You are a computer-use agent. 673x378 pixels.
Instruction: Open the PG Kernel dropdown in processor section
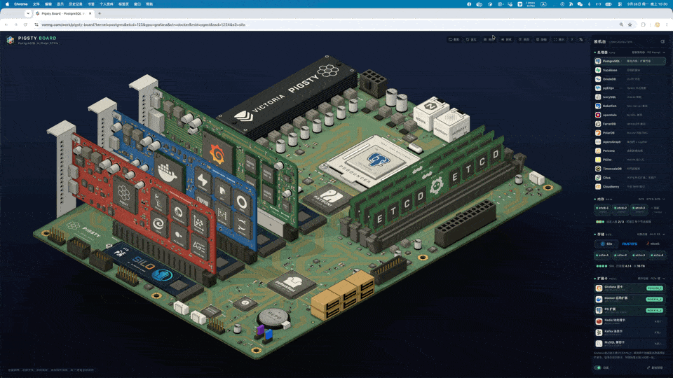click(x=648, y=52)
